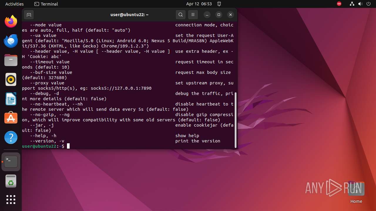This screenshot has height=211, width=376.
Task: Open a new terminal tab
Action: 29,15
